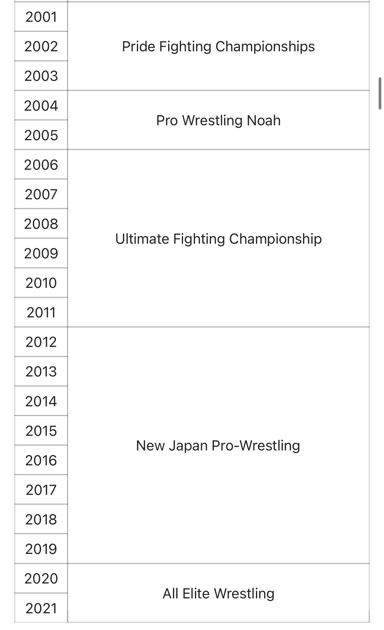The image size is (384, 630).
Task: Click the Pro Wrestling Noah cell
Action: click(x=218, y=121)
